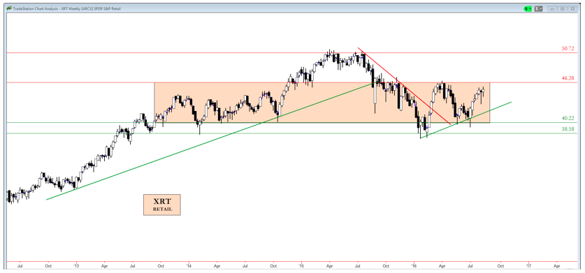The width and height of the screenshot is (585, 273).
Task: Click the TradeStation app icon in title bar
Action: [x=8, y=8]
